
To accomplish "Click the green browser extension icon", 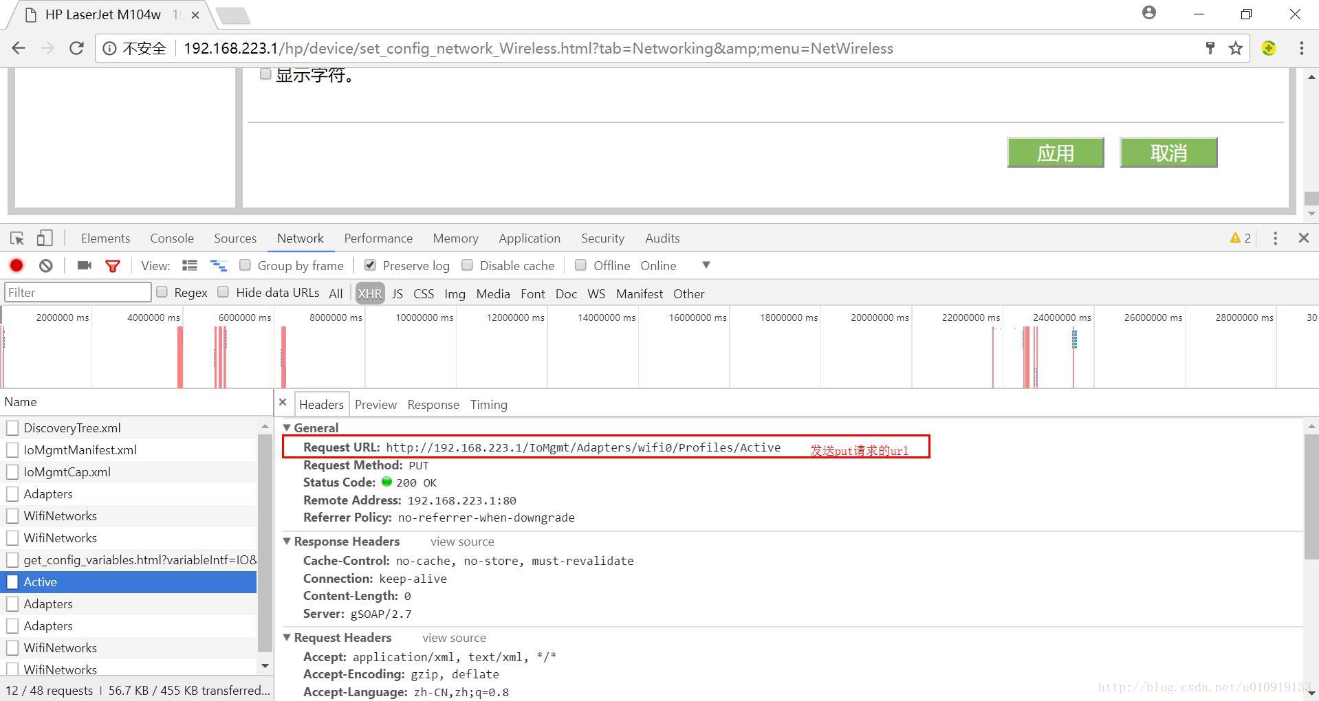I will 1269,48.
